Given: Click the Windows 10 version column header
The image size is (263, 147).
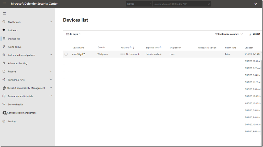Looking at the screenshot, I should coord(207,48).
